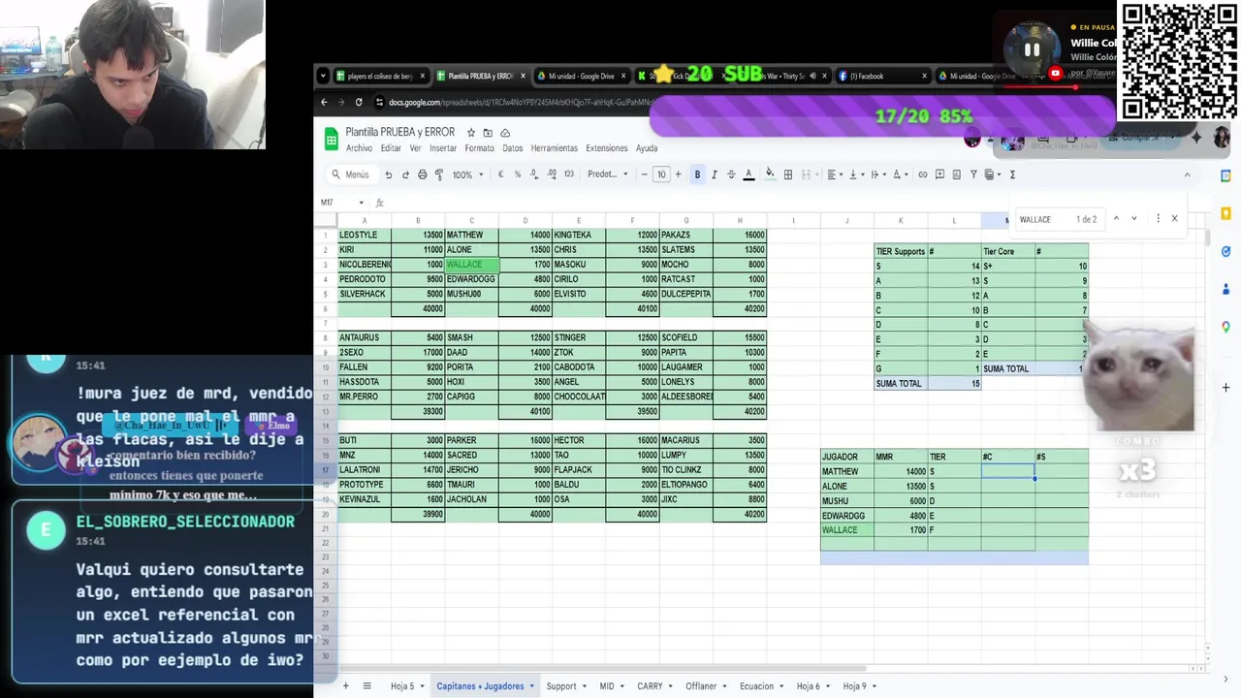Click the WALLACE find text field

click(x=1045, y=219)
